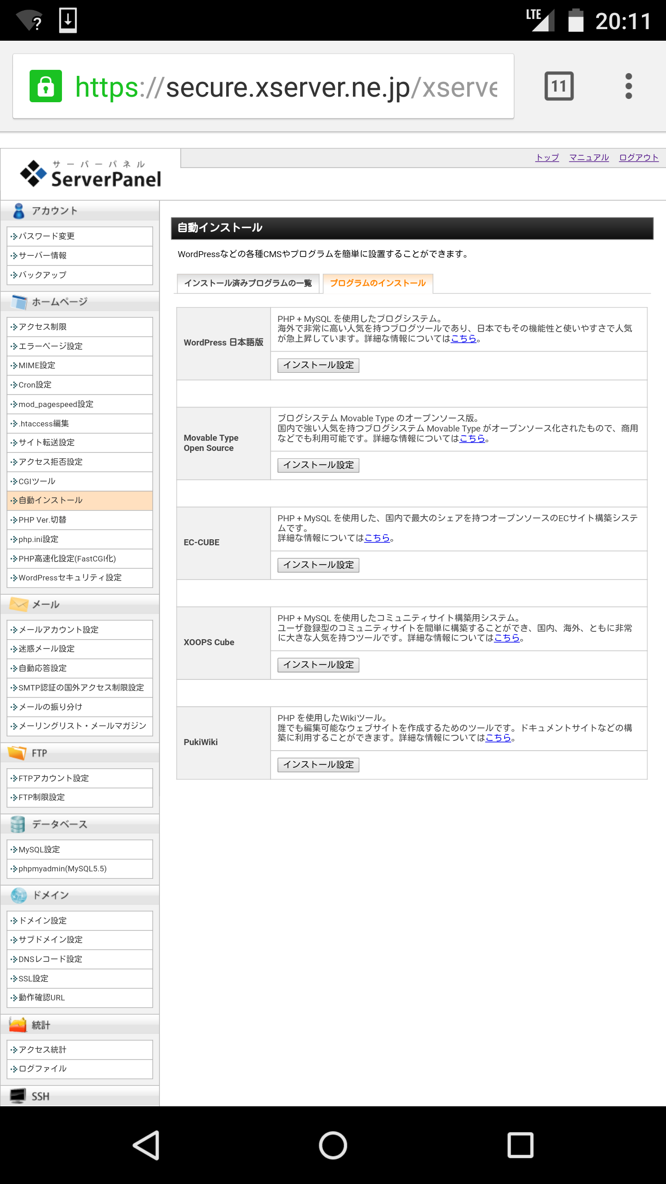Tap the メール section envelope icon
Viewport: 666px width, 1184px height.
(19, 604)
